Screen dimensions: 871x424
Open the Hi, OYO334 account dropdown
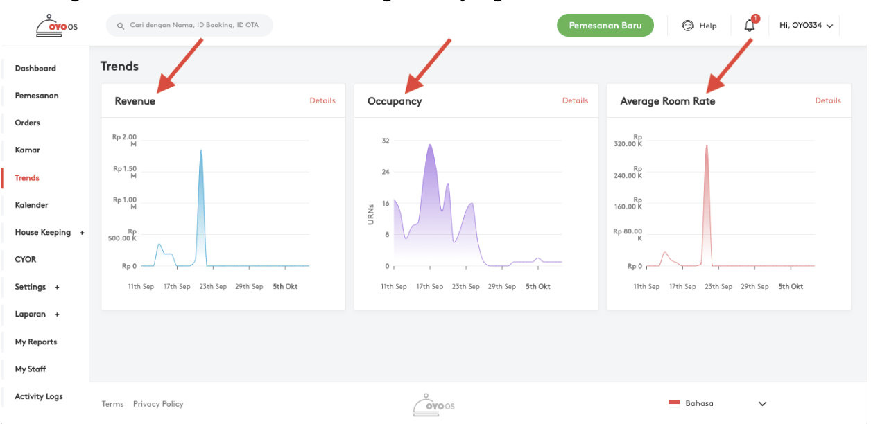click(x=807, y=26)
